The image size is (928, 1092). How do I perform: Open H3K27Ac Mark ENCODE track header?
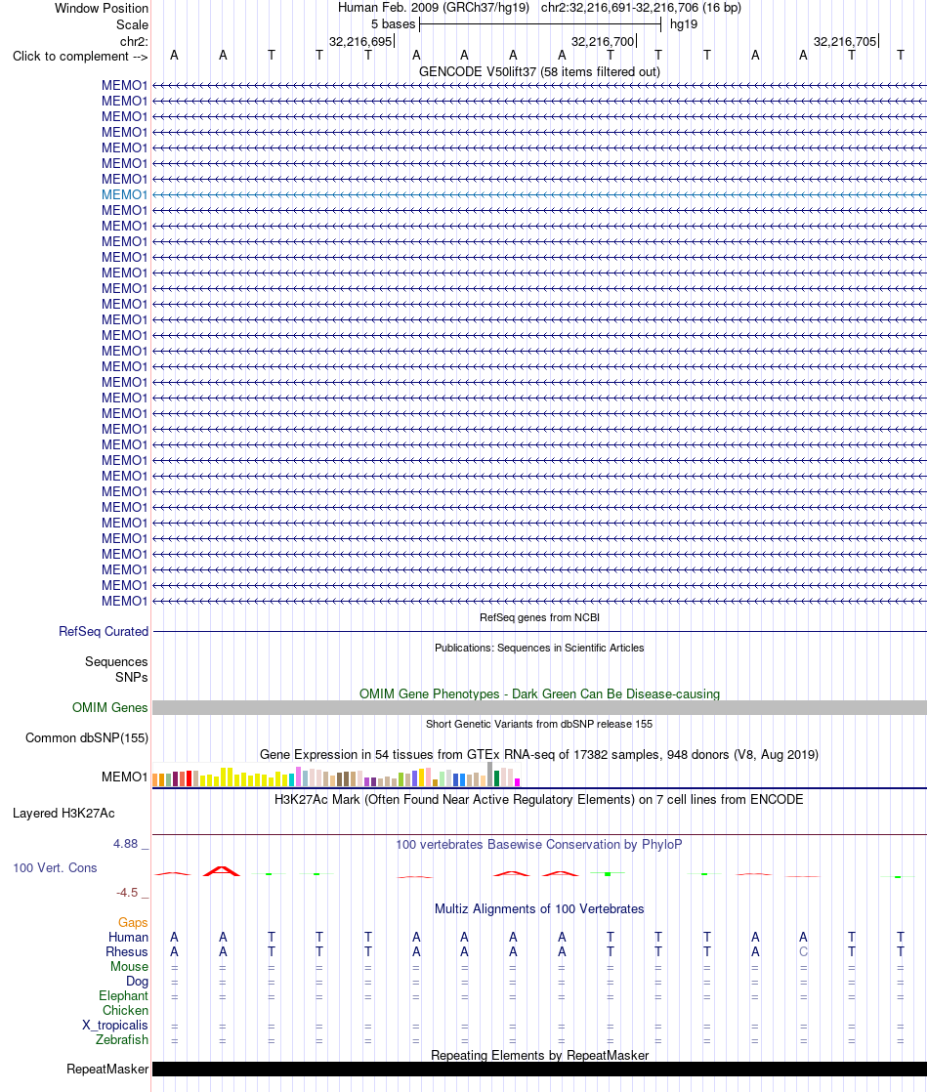tap(539, 800)
